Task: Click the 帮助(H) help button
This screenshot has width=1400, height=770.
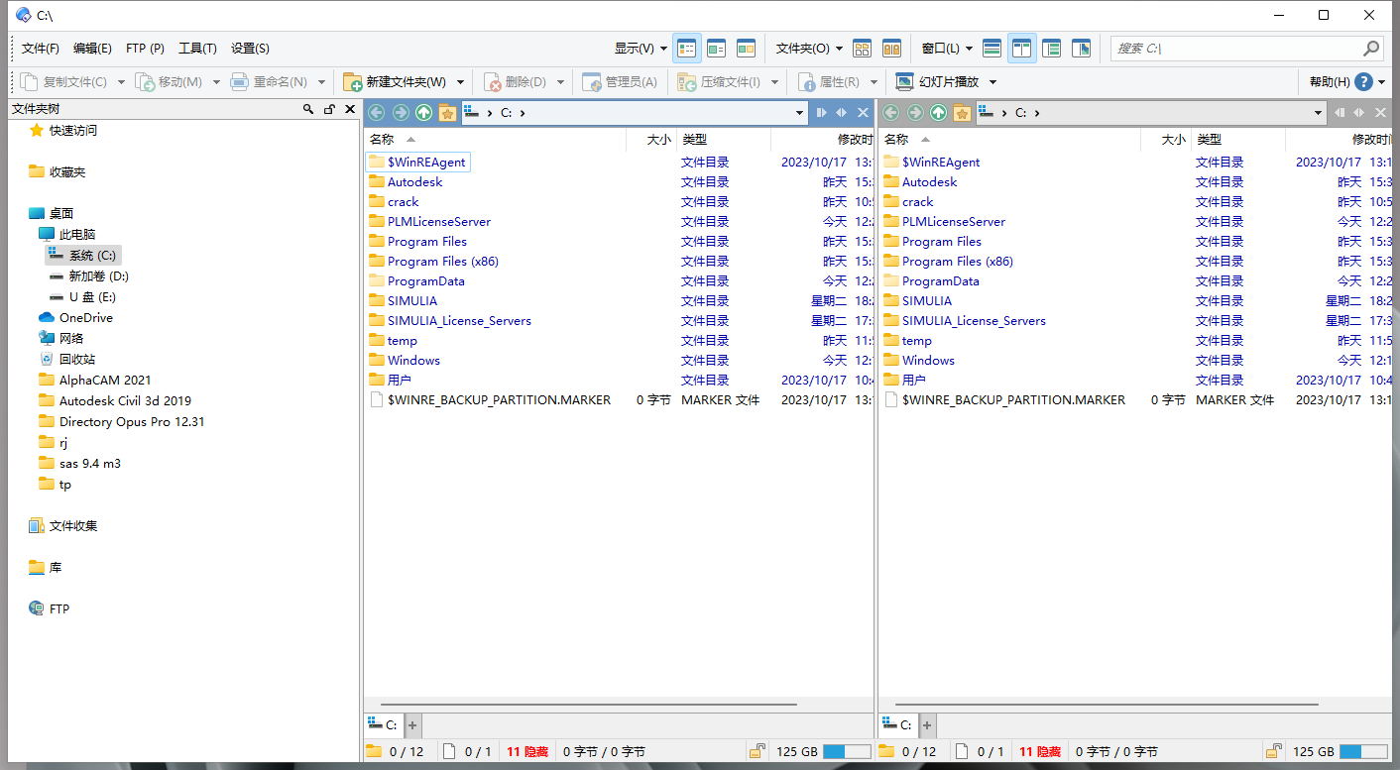Action: pyautogui.click(x=1334, y=81)
